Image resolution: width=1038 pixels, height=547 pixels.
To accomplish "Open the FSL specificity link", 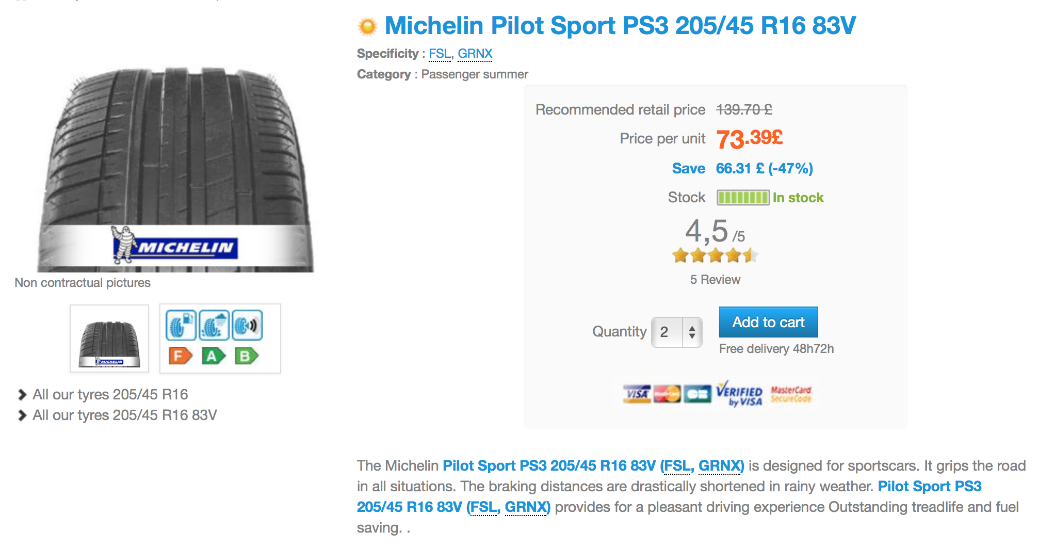I will coord(440,54).
